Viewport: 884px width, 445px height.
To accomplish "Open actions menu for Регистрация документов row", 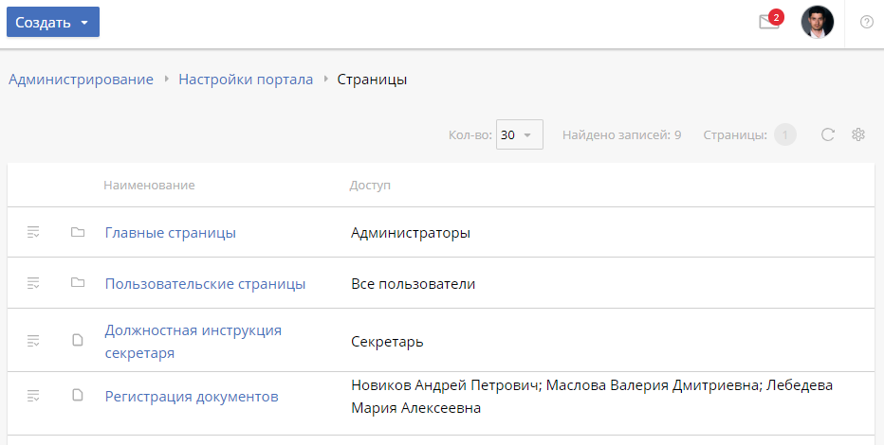I will coord(33,396).
